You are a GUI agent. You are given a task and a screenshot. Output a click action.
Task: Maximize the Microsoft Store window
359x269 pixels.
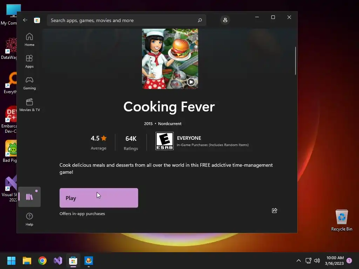pyautogui.click(x=273, y=17)
